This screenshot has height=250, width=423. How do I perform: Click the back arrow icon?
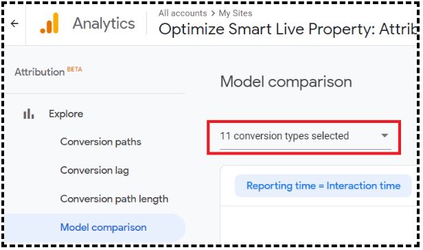coord(14,24)
